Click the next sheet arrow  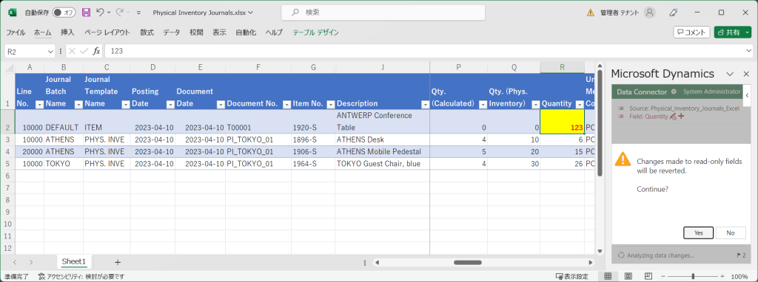pos(31,262)
